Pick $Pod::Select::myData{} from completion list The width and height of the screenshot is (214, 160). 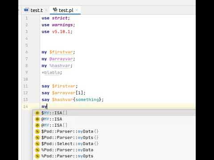tap(114, 144)
